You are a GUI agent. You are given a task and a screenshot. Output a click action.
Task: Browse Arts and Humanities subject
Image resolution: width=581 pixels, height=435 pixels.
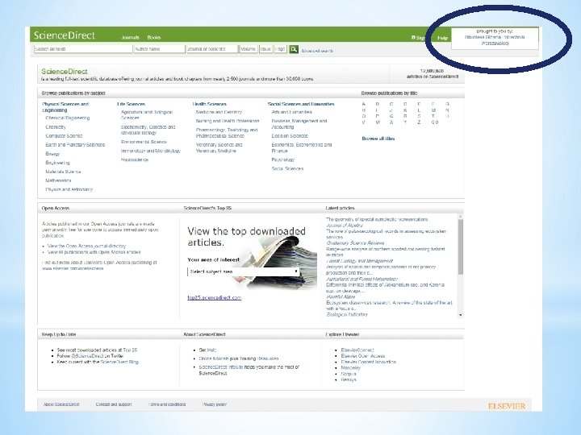[x=291, y=112]
